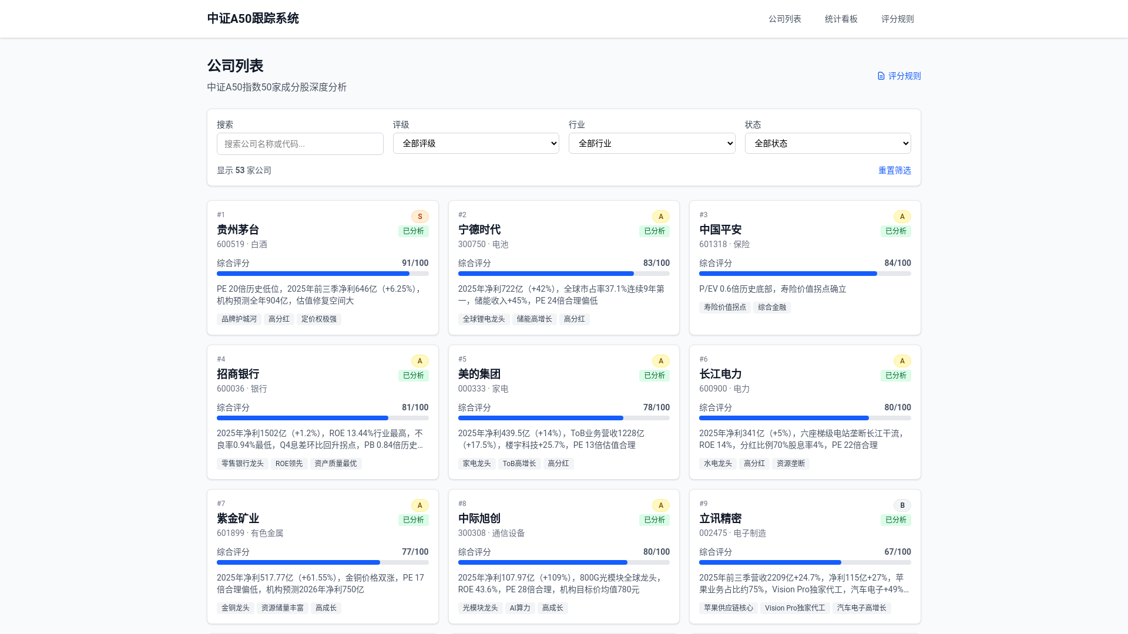Screen dimensions: 1128x634
Task: Click the 品牌护城河 tag on 贵州茅台
Action: [239, 319]
